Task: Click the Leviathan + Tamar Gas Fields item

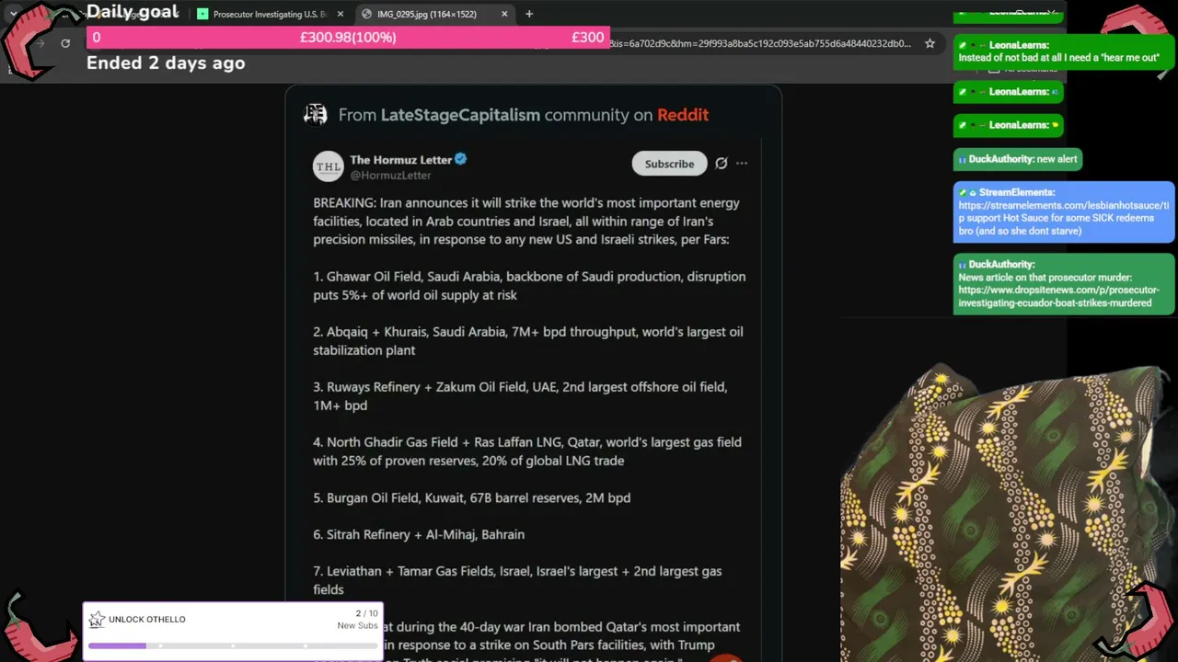Action: pyautogui.click(x=517, y=580)
